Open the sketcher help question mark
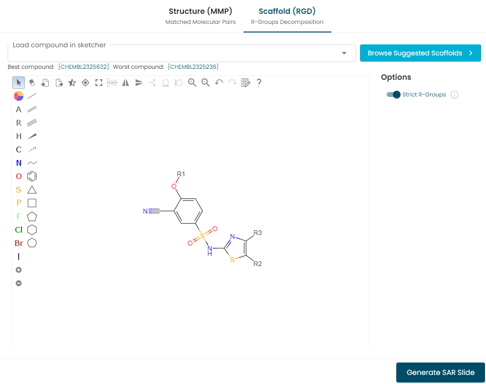Viewport: 486px width, 384px height. click(259, 83)
